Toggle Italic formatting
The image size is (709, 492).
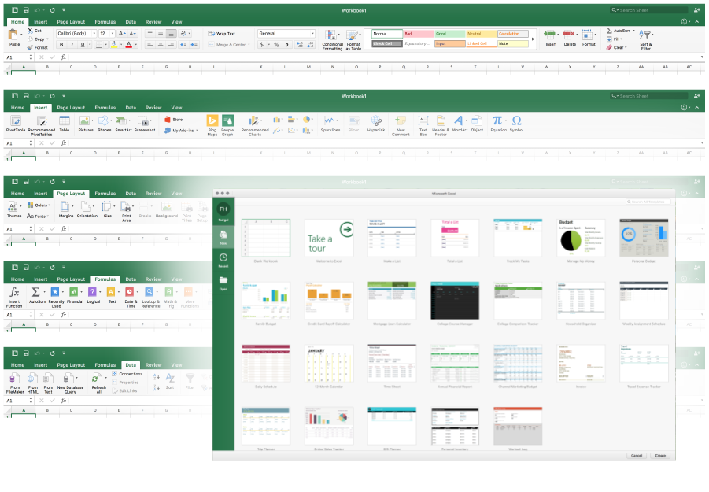72,45
